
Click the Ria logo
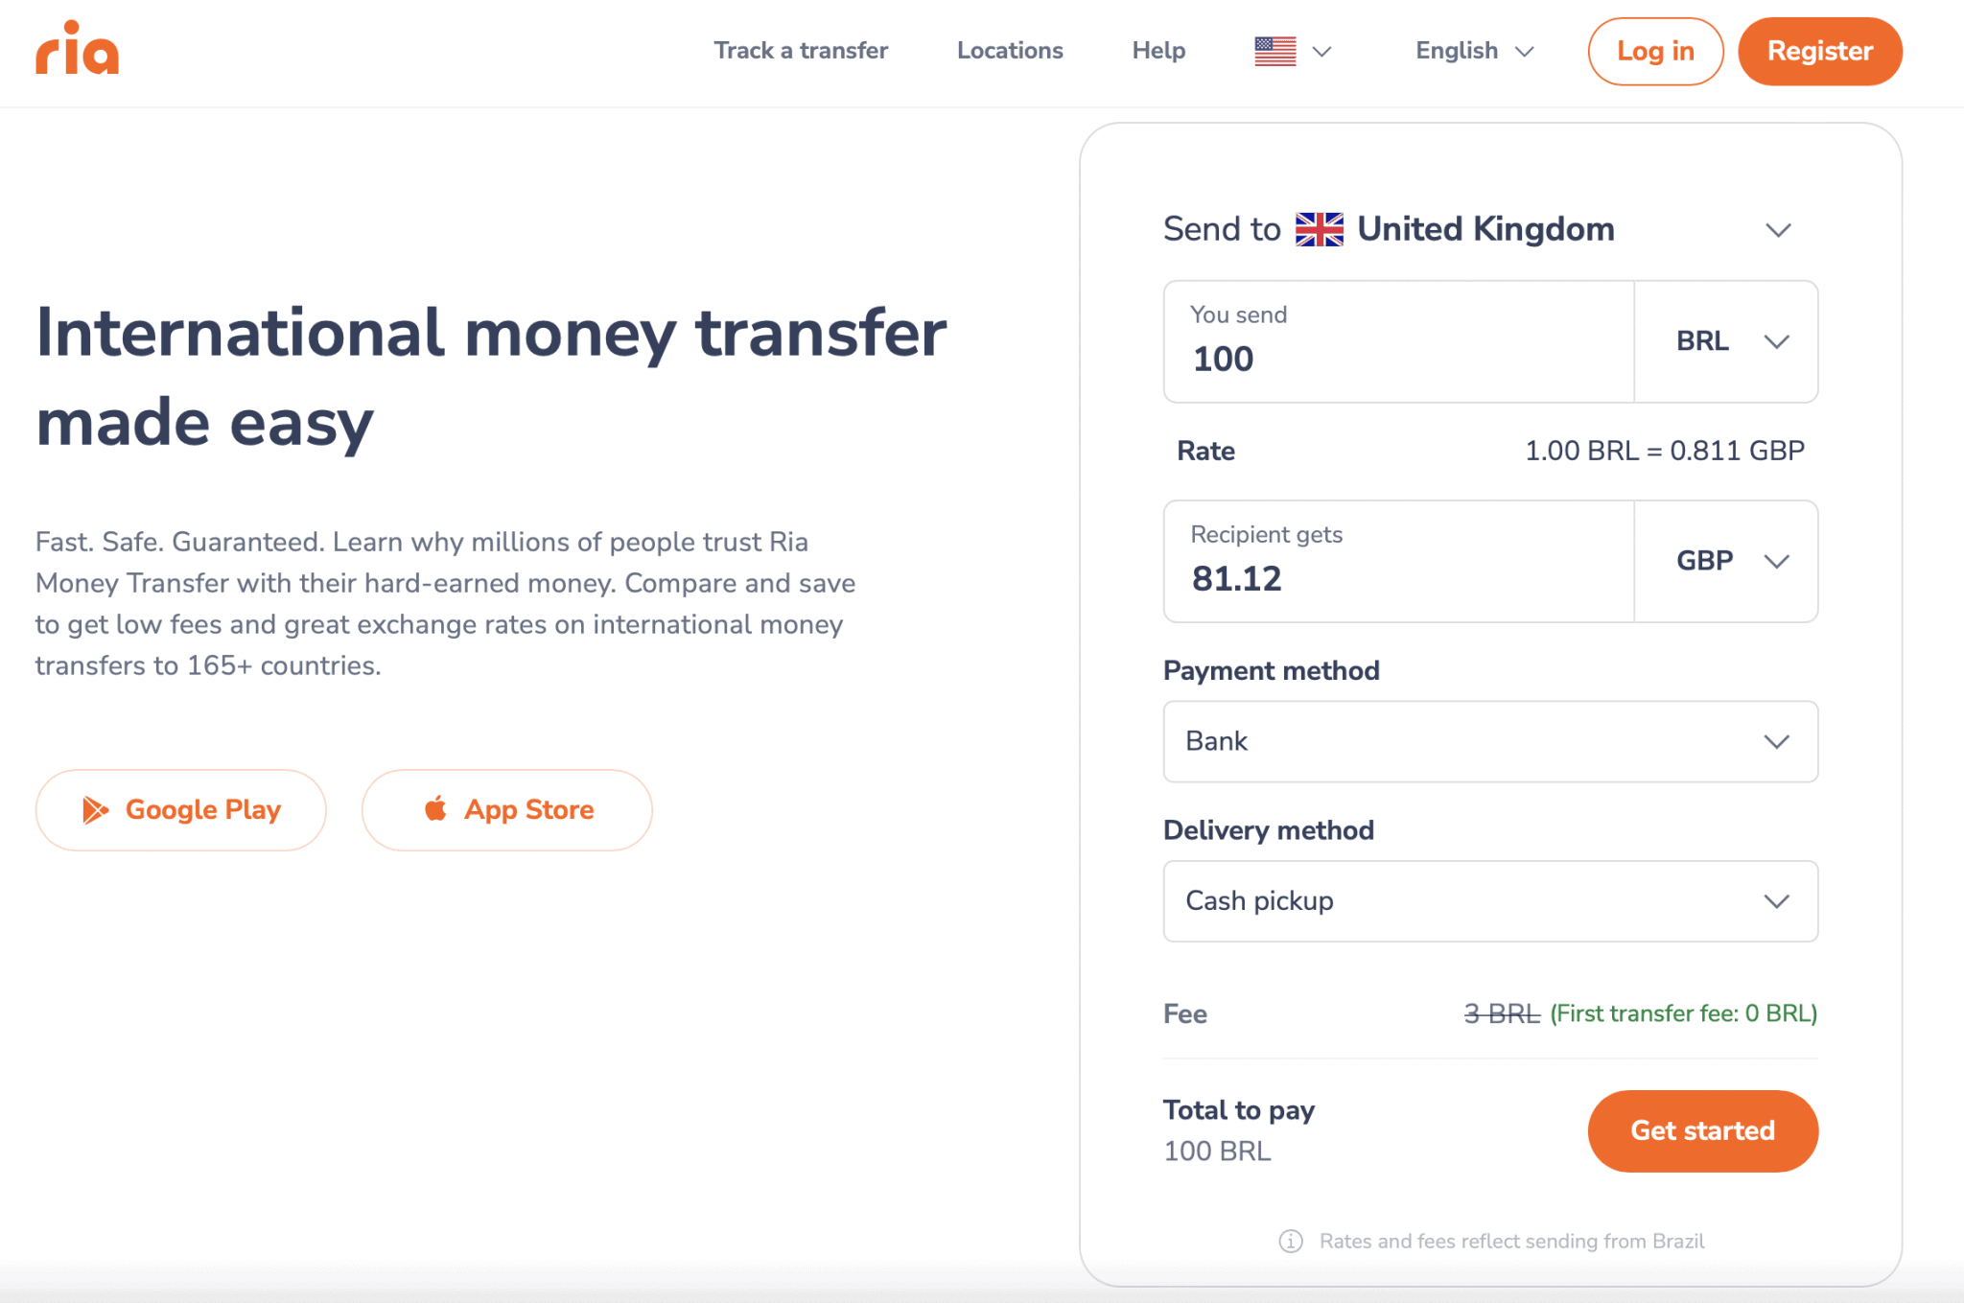click(x=77, y=50)
